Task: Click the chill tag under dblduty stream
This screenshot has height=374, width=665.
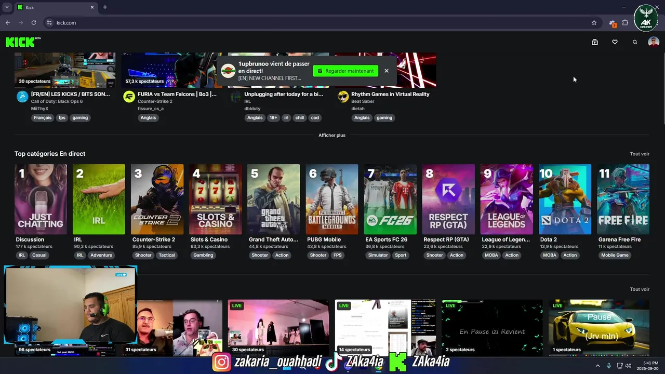Action: [300, 118]
